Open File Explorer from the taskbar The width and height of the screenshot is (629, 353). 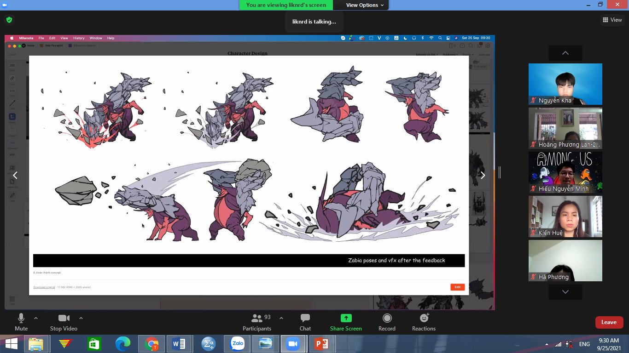(36, 344)
